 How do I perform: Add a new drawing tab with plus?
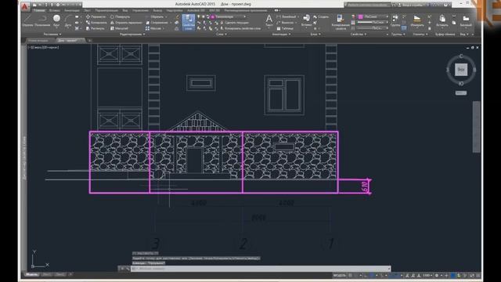pyautogui.click(x=90, y=41)
